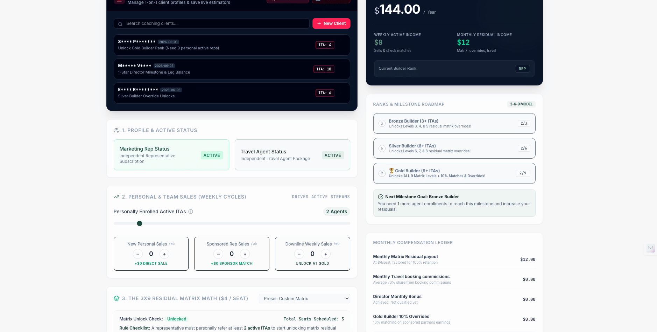The height and width of the screenshot is (332, 657).
Task: Click the 2026-06-03 date tag
Action: tap(164, 66)
